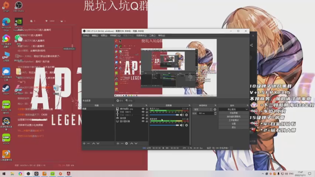Image resolution: width=315 pixels, height=177 pixels.
Task: Pop out the 来源 dock panel
Action: pyautogui.click(x=146, y=105)
